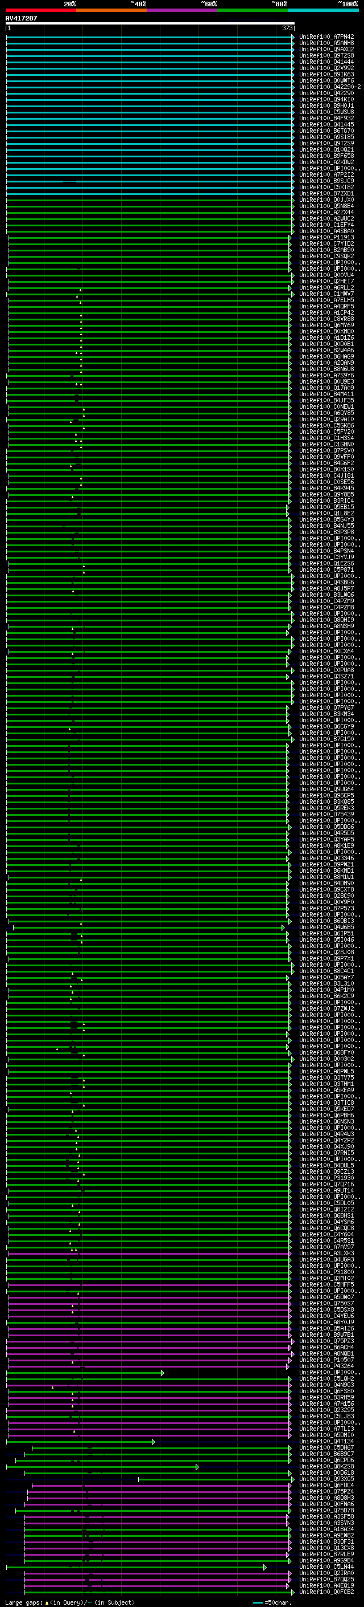Screen dimensions: 364x1607
Task: Select the UniRef100_B3L310 label
Action: coord(326,984)
